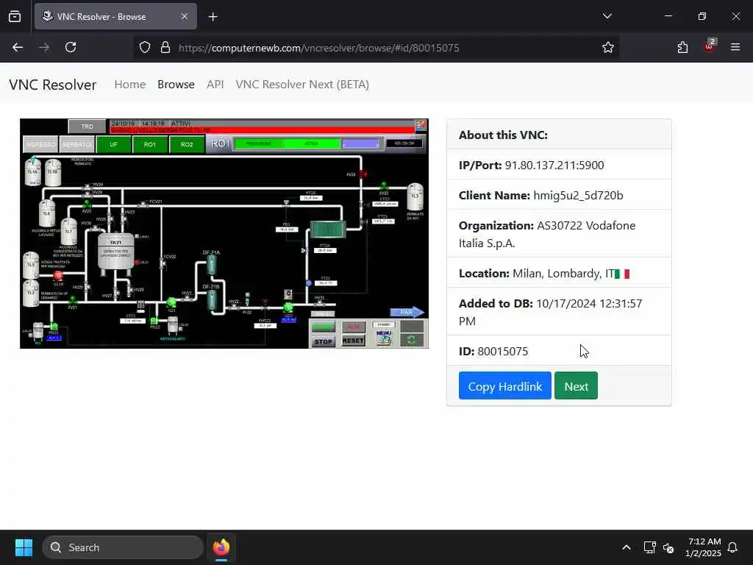Viewport: 753px width, 565px height.
Task: Click the MENU icon in SCADA screenshot
Action: (384, 337)
